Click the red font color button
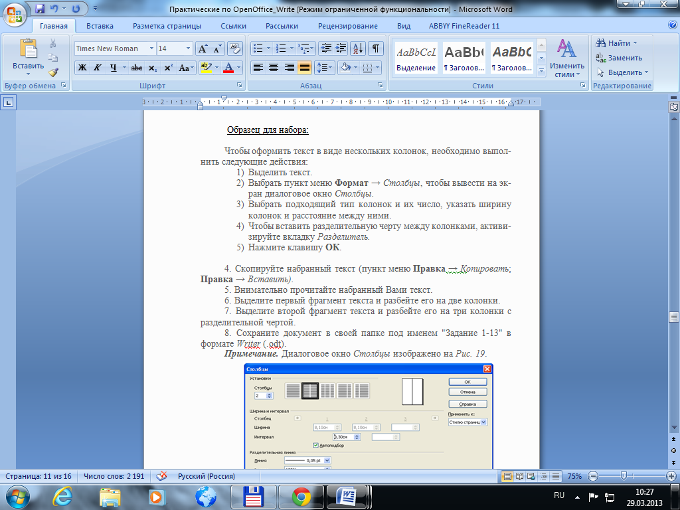 coord(228,68)
